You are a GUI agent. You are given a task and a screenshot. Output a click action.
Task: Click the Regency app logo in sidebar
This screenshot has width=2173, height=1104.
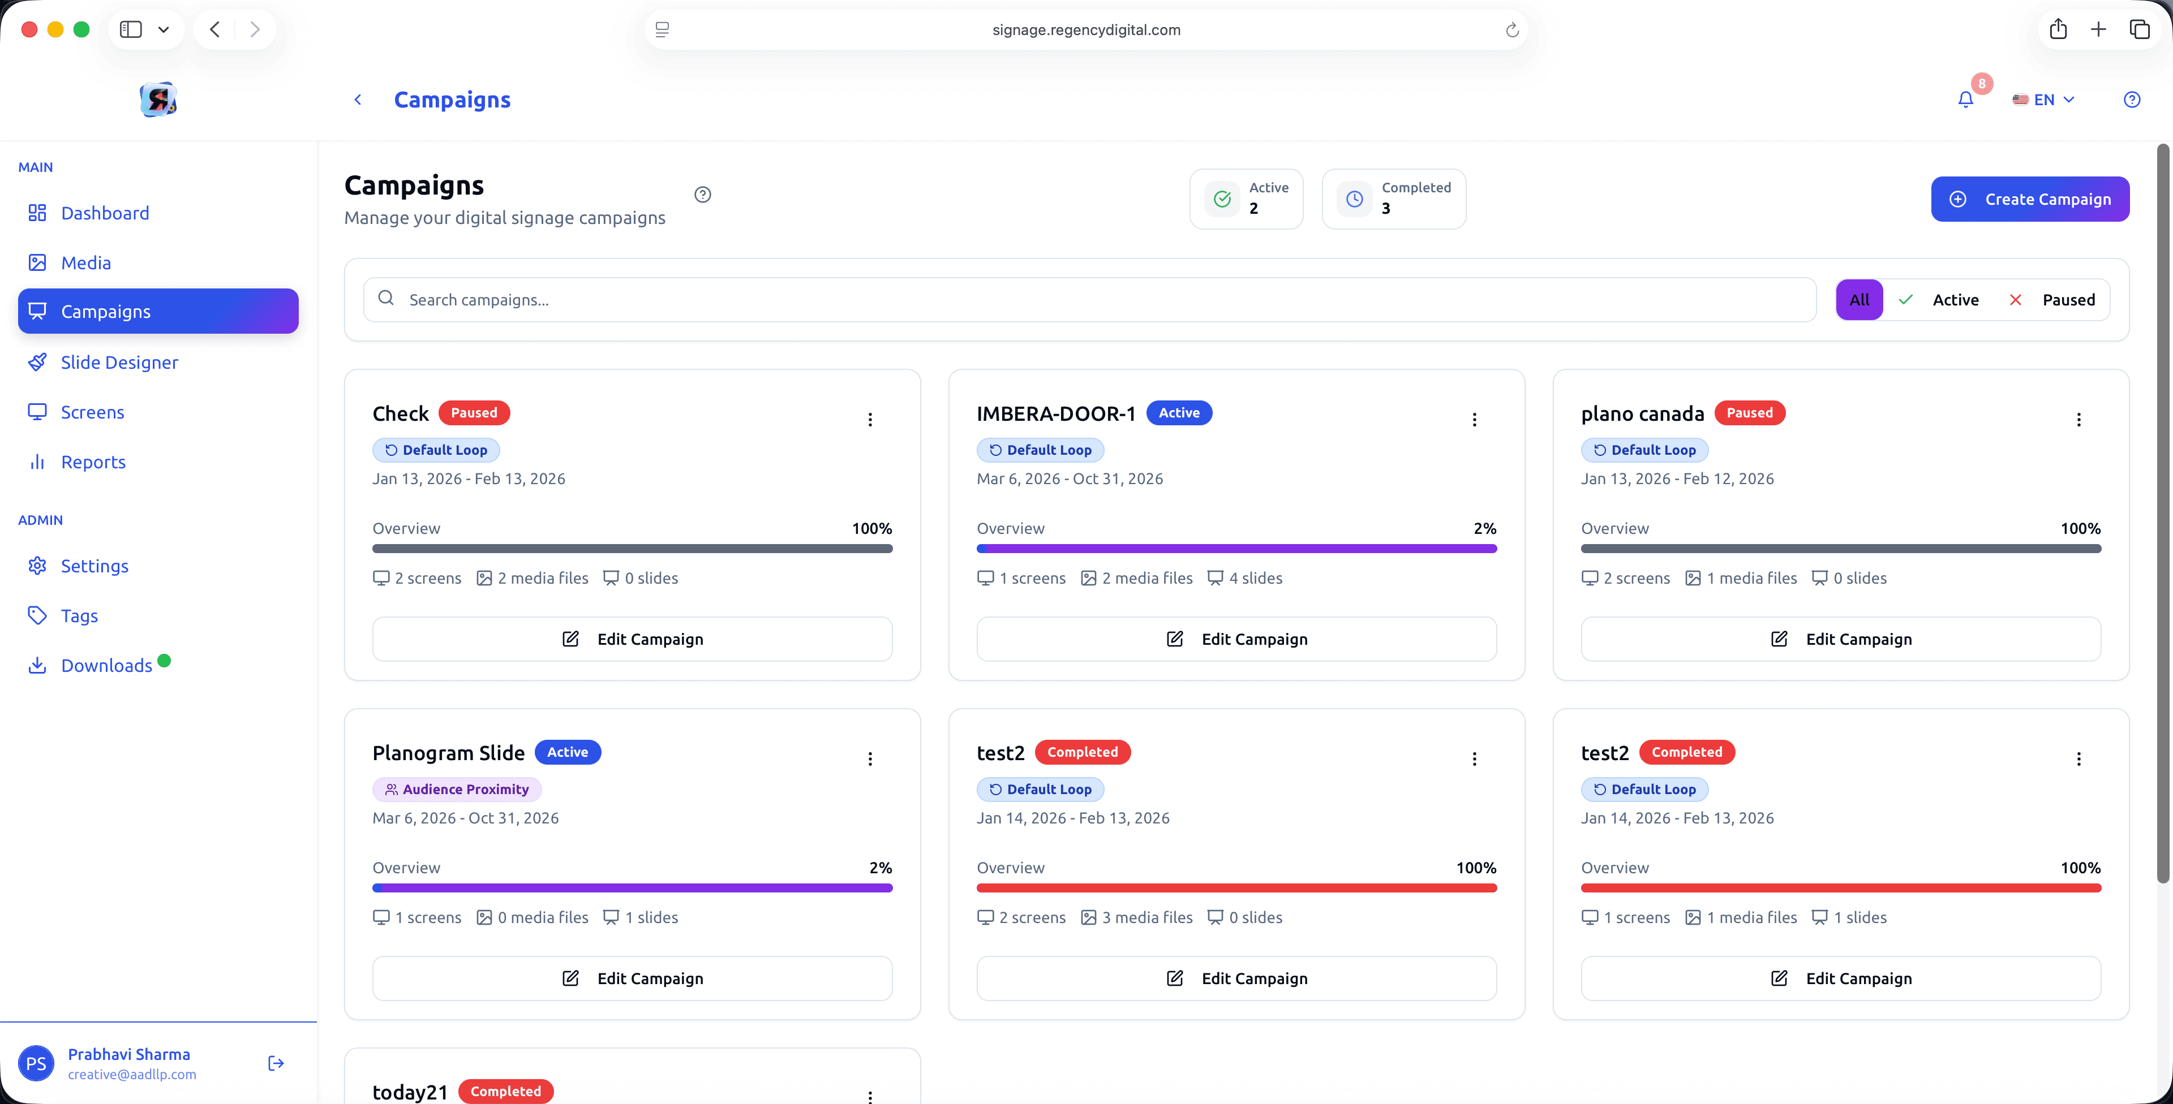[158, 100]
